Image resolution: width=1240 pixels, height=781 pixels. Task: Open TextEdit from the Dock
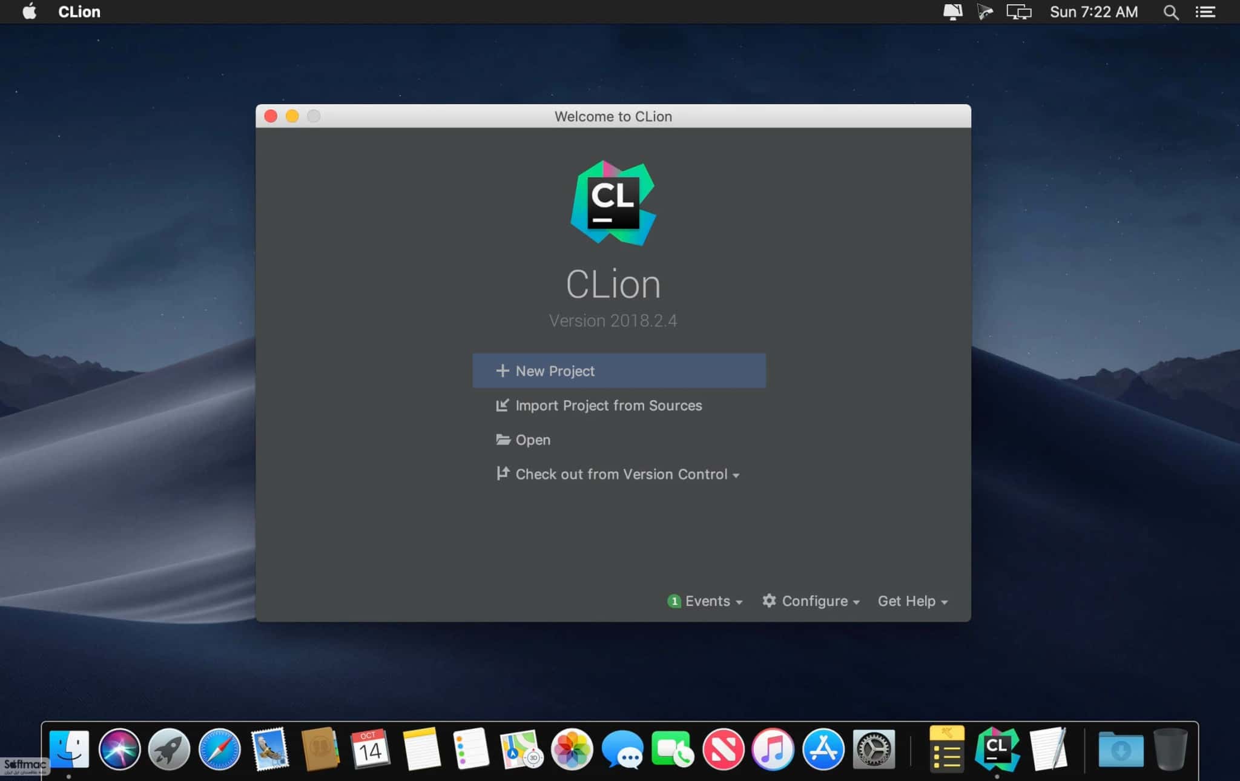1048,750
